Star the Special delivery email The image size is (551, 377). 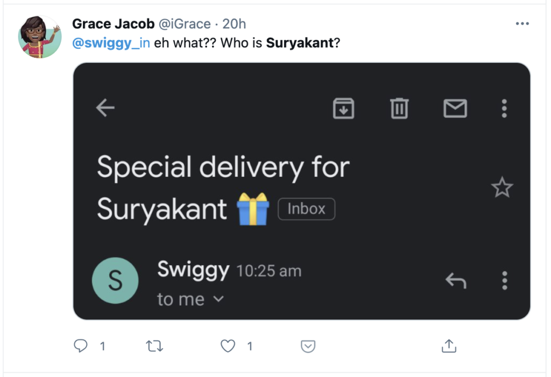pos(502,188)
